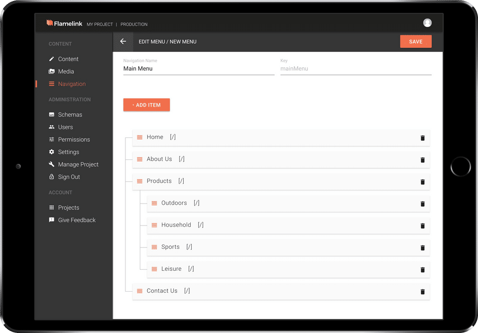
Task: Click the Give Feedback speech icon
Action: point(51,220)
